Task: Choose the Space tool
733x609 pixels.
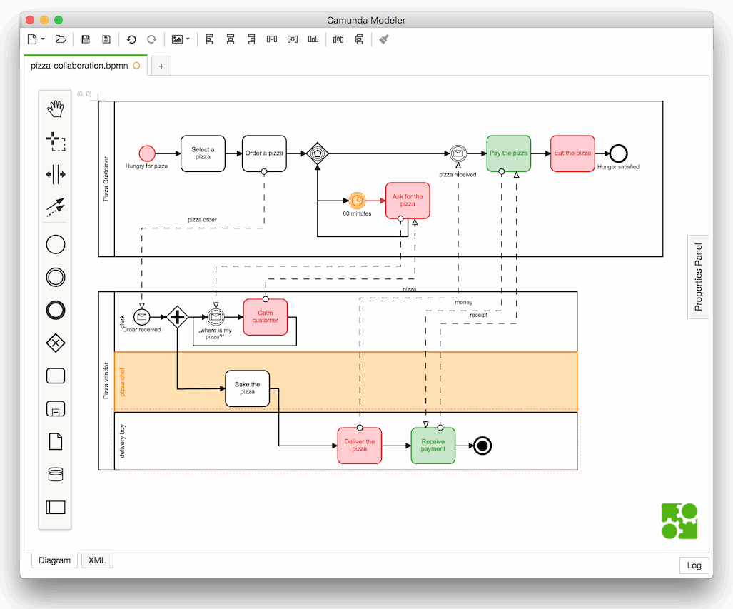Action: (56, 174)
